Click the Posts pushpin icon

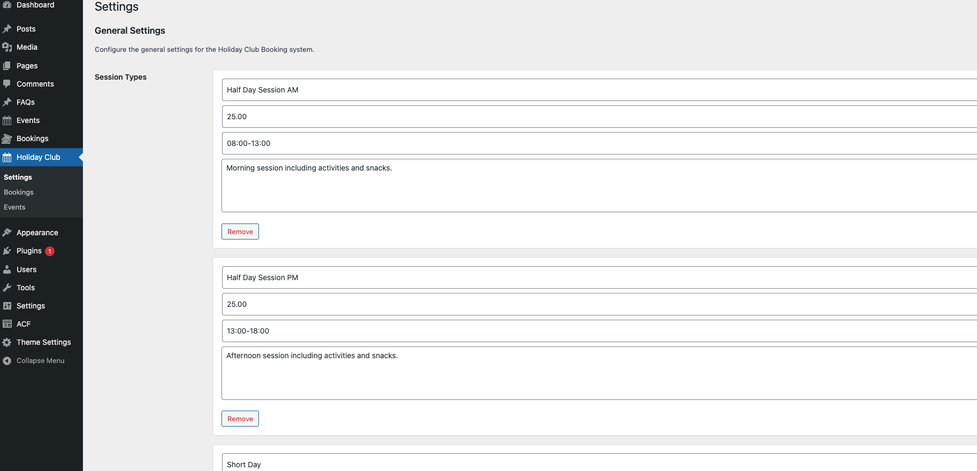7,29
